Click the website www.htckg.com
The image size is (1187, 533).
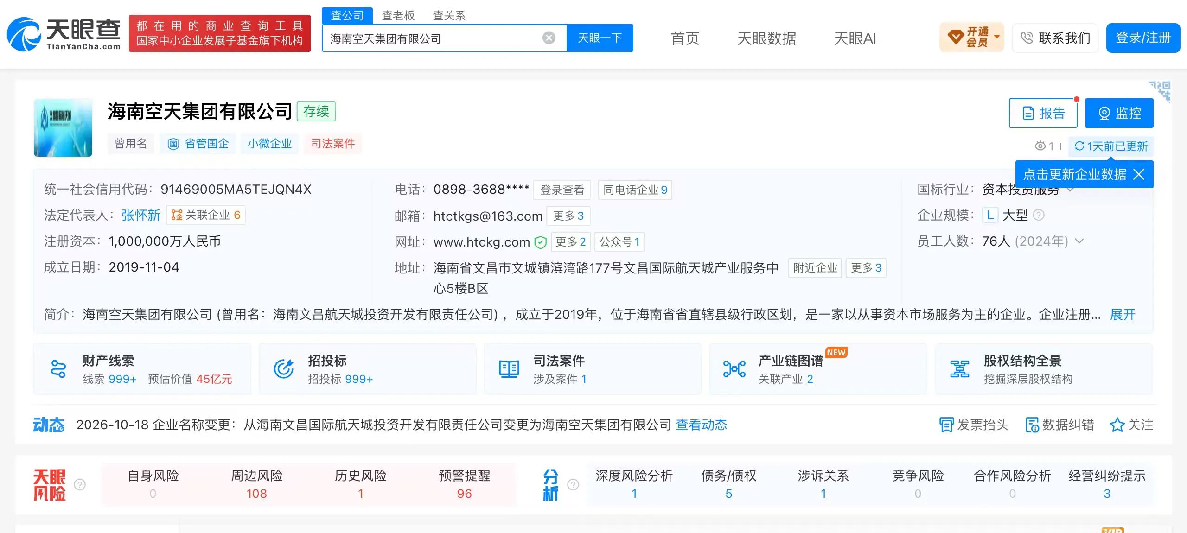click(x=482, y=242)
